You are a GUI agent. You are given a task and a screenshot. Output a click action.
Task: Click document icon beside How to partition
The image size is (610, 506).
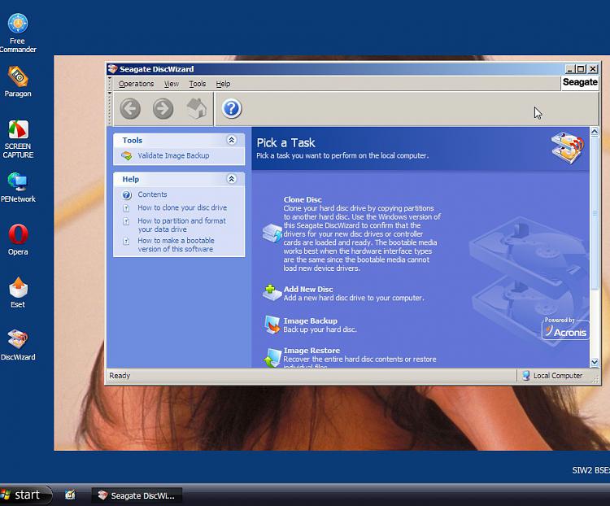126,221
